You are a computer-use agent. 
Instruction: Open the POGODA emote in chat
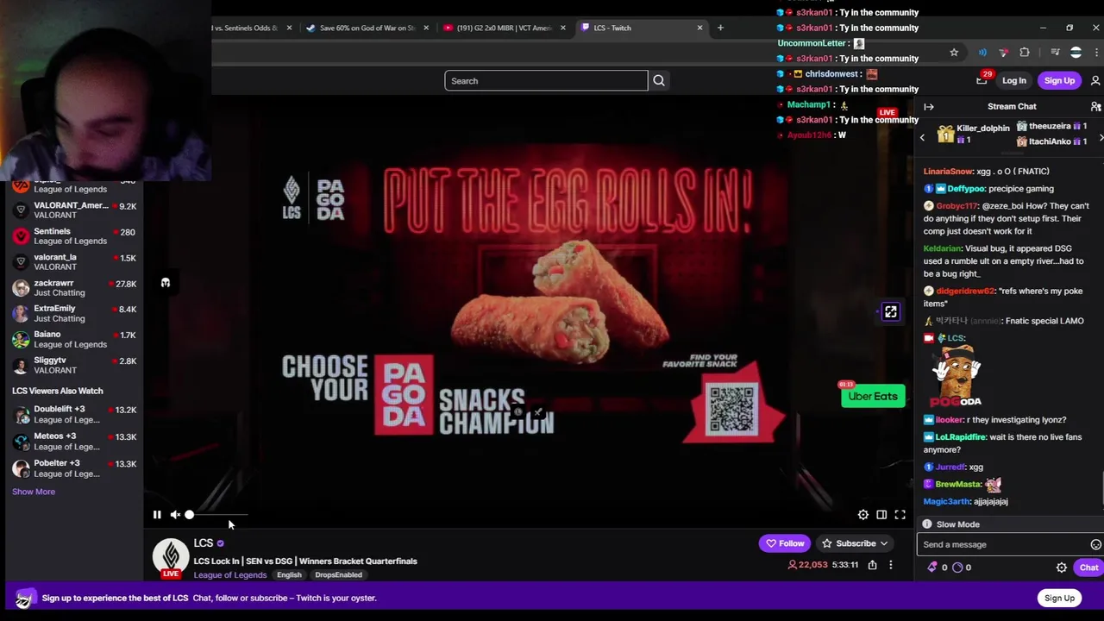(956, 378)
